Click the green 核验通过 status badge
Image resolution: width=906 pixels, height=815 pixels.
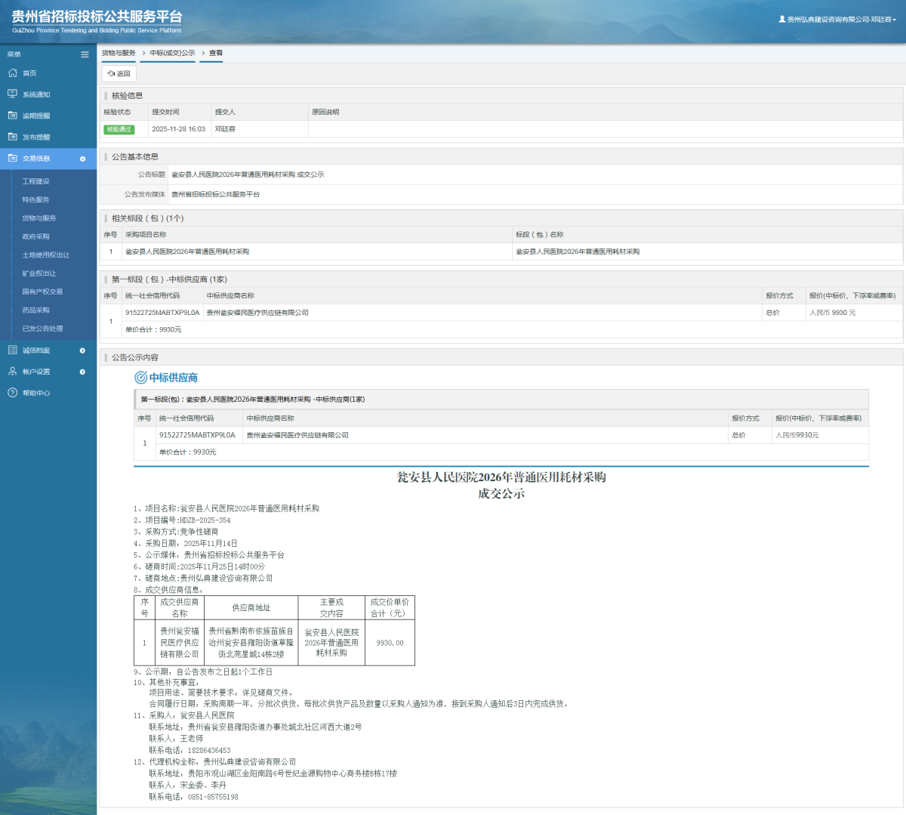119,129
